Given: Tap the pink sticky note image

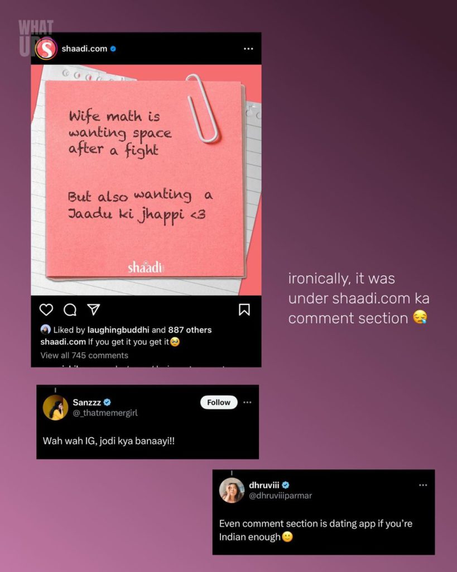Looking at the screenshot, I should [x=146, y=180].
